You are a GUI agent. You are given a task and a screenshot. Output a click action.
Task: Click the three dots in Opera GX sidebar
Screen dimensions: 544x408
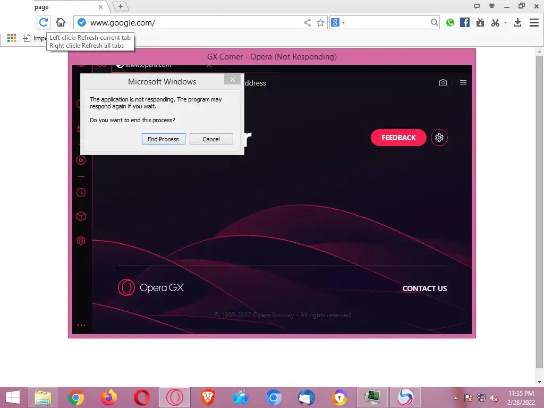tap(81, 325)
